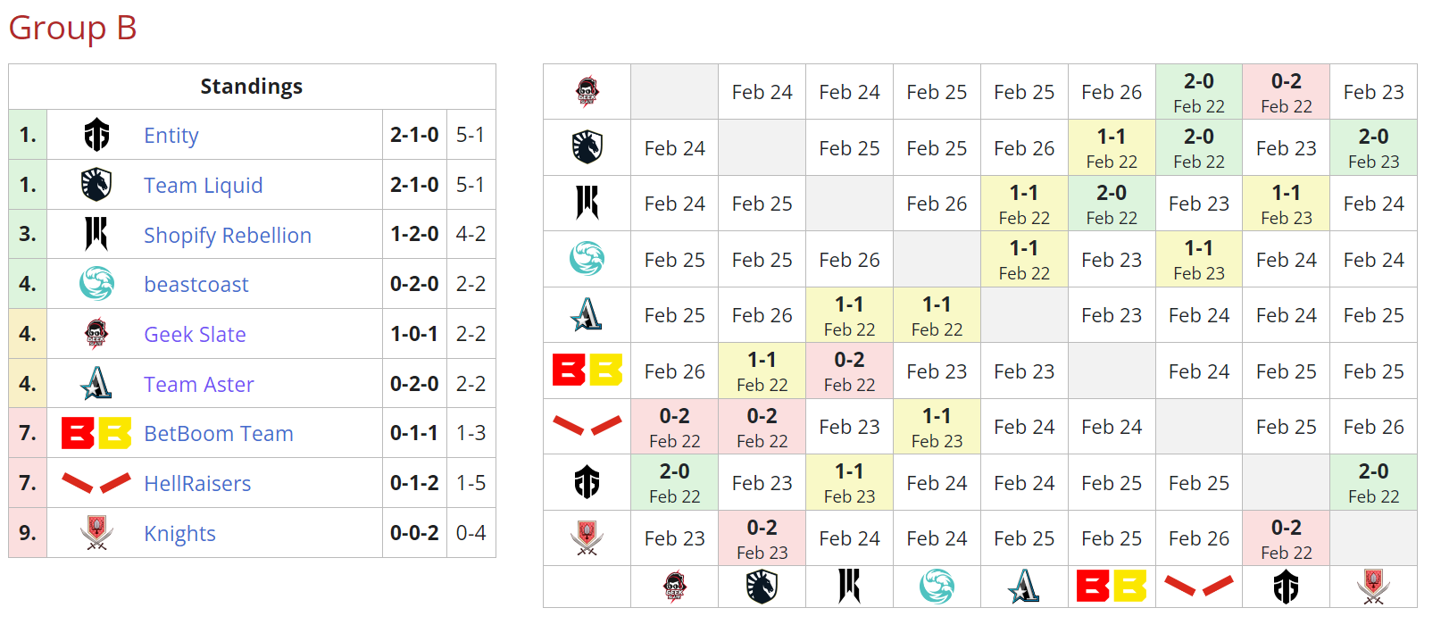Image resolution: width=1441 pixels, height=633 pixels.
Task: Open the Shopify Rebellion team link
Action: [228, 235]
